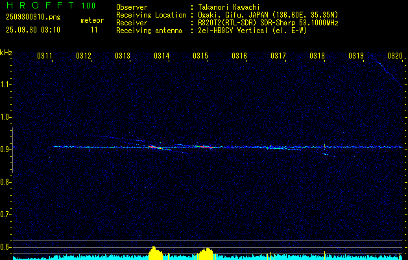Click the 0311 time marker

tap(45, 56)
